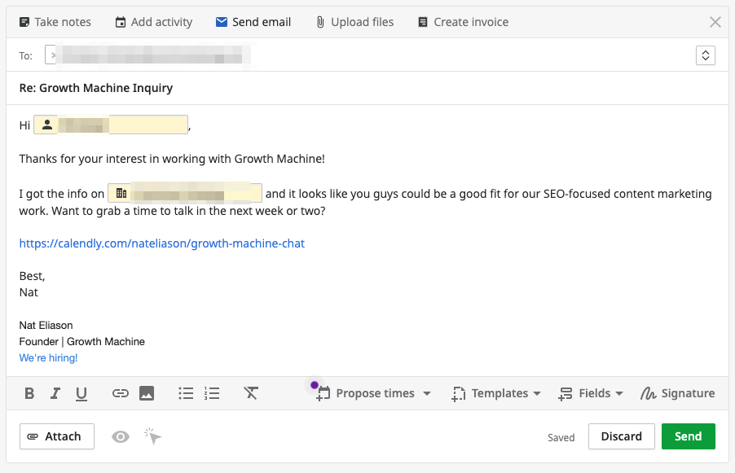
Task: Select the contact name merge field
Action: (x=111, y=125)
